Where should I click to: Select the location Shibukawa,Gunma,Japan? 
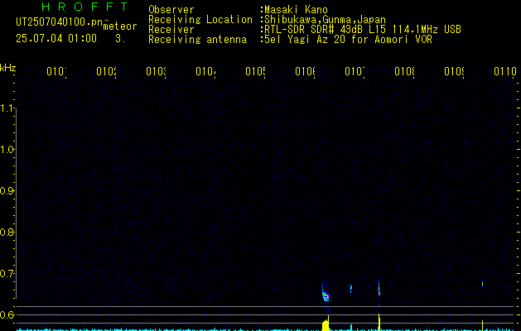[x=325, y=20]
